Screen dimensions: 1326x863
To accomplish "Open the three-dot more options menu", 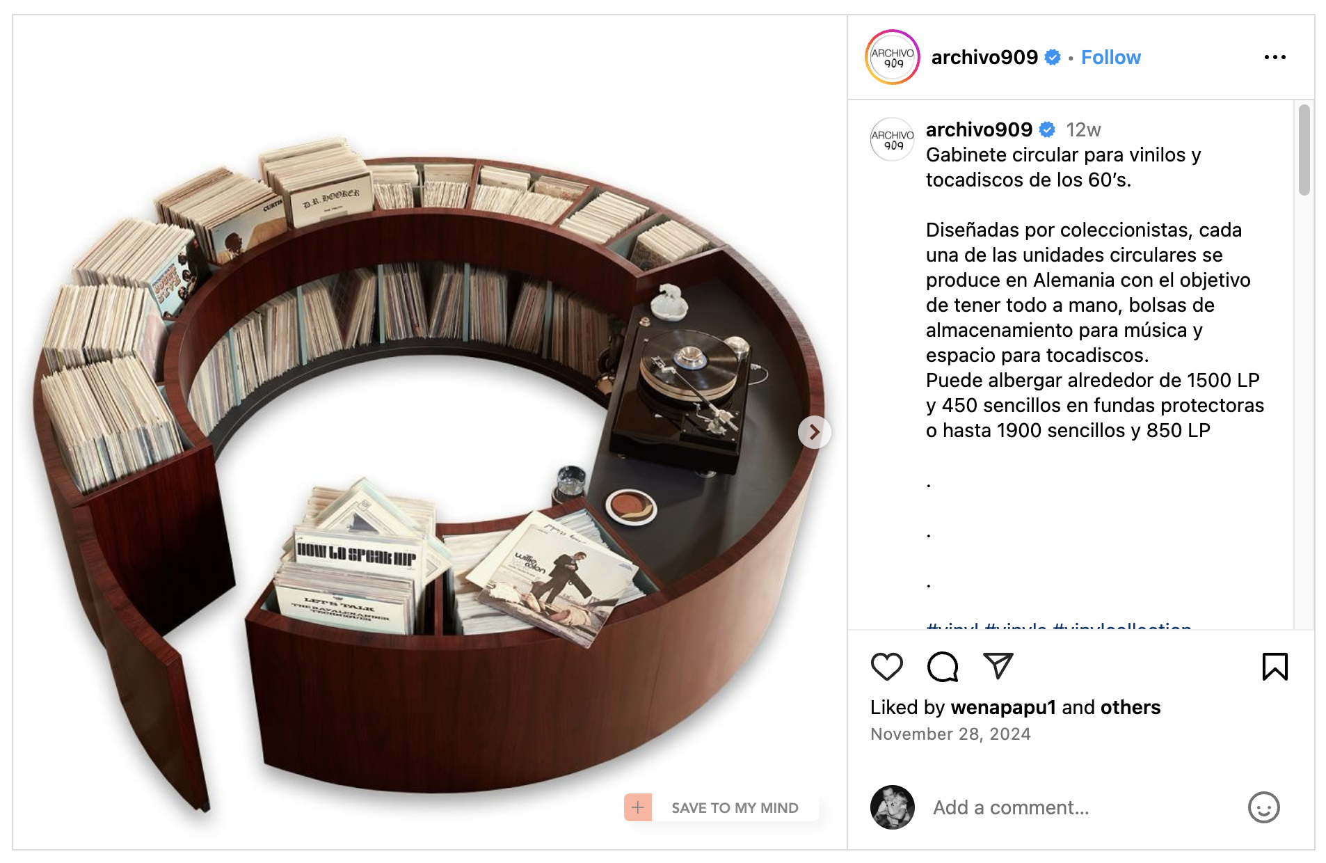I will point(1275,57).
